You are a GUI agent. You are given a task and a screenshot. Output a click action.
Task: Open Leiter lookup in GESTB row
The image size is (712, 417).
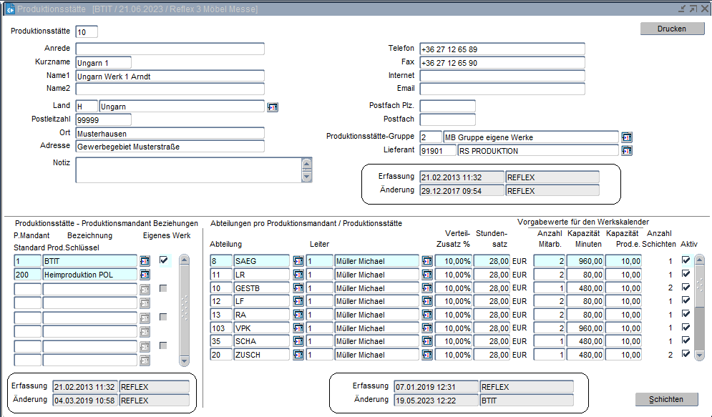[x=426, y=288]
